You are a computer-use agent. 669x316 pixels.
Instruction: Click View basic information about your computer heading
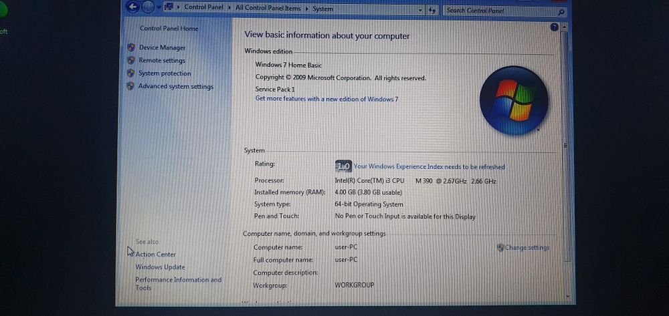(x=327, y=36)
